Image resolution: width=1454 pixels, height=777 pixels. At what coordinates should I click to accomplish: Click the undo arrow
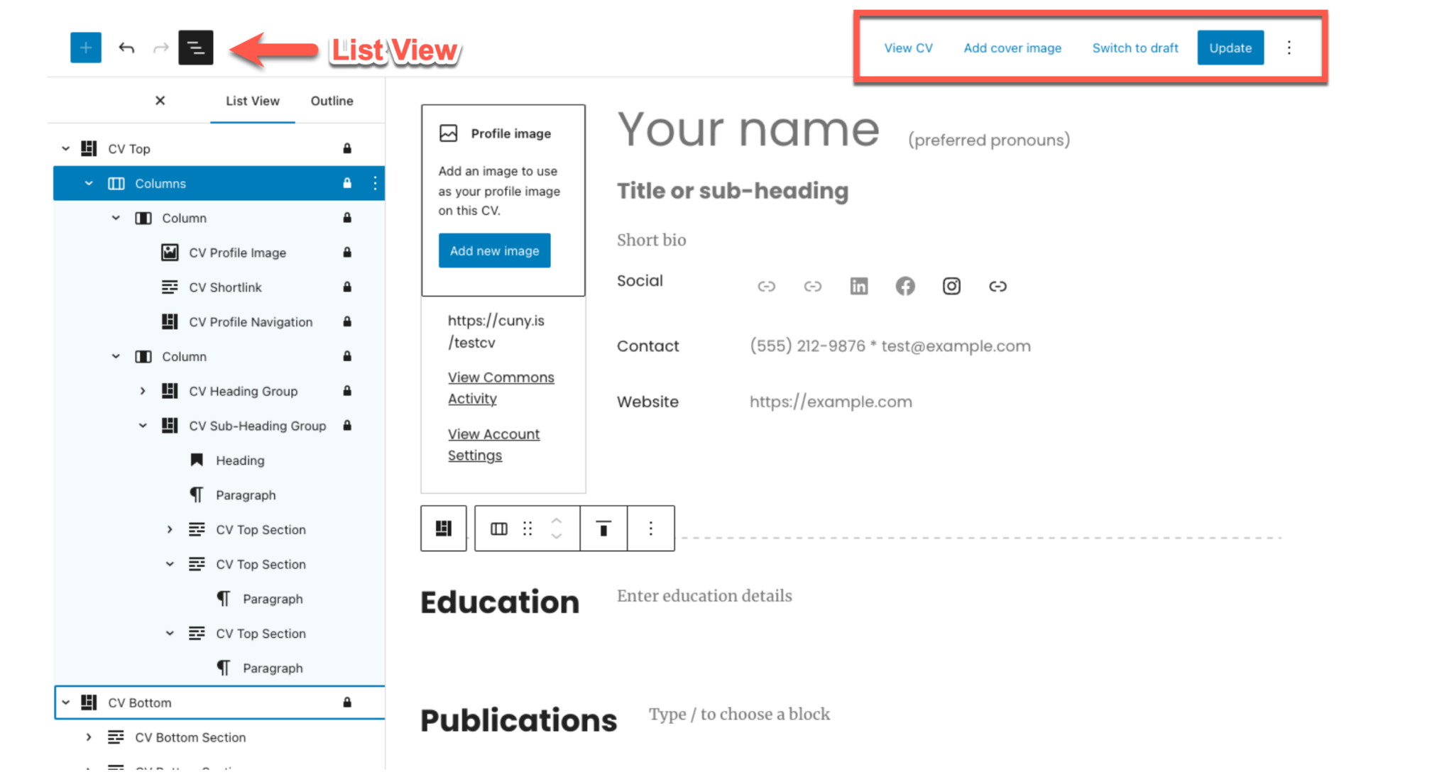[x=126, y=48]
